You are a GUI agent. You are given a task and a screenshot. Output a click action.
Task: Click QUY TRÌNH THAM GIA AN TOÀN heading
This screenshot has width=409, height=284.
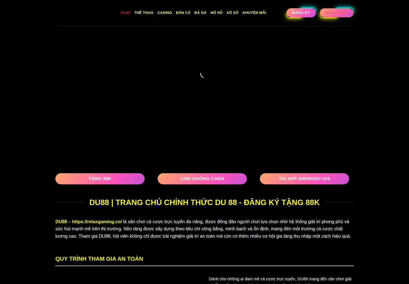99,259
